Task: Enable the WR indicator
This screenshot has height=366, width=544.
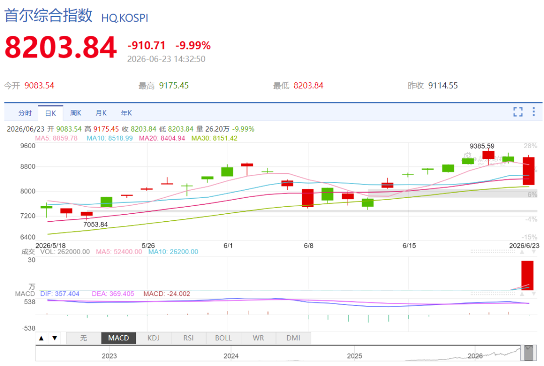Action: pos(258,338)
